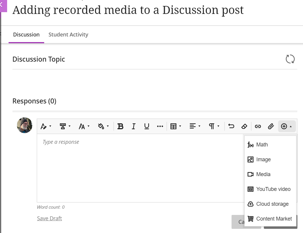Click the clear formatting eraser icon
This screenshot has width=303, height=233.
coord(244,127)
